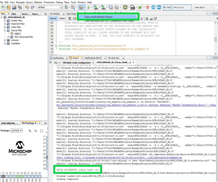Click the Undo arrow in the toolbar
The width and height of the screenshot is (218, 182).
tap(27, 7)
